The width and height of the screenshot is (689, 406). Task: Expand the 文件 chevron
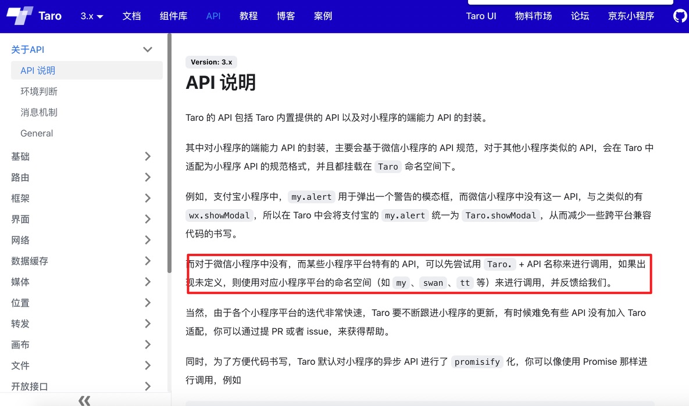click(x=148, y=365)
